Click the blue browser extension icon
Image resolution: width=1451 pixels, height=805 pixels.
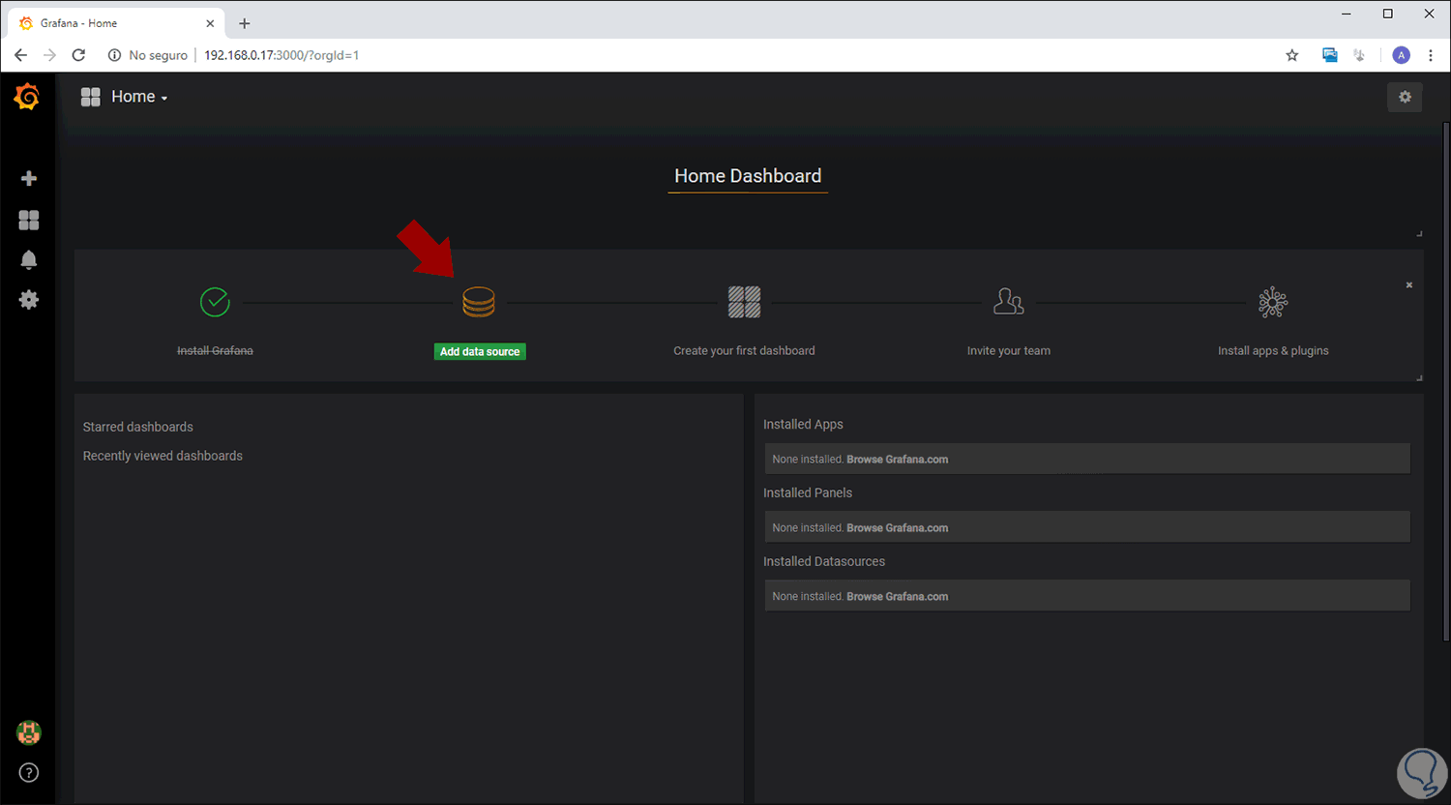pyautogui.click(x=1330, y=55)
